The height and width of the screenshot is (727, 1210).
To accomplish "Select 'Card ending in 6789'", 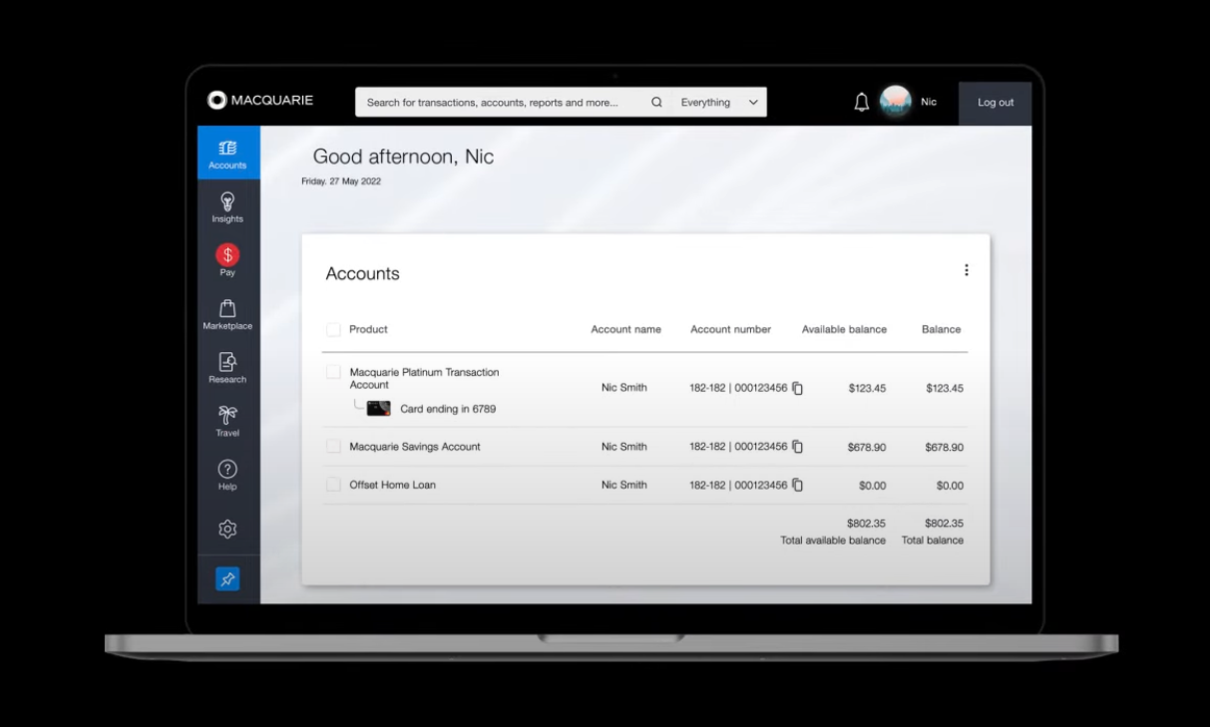I will click(448, 409).
